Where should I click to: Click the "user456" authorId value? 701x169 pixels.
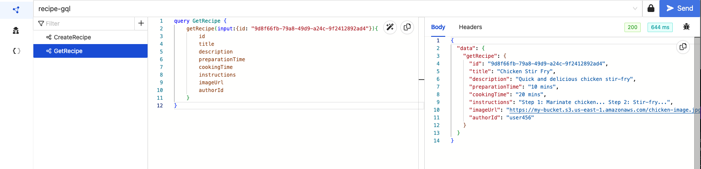tap(520, 118)
